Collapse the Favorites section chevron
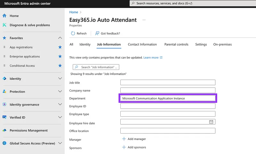Screen dimensions: 256x154 [60, 38]
